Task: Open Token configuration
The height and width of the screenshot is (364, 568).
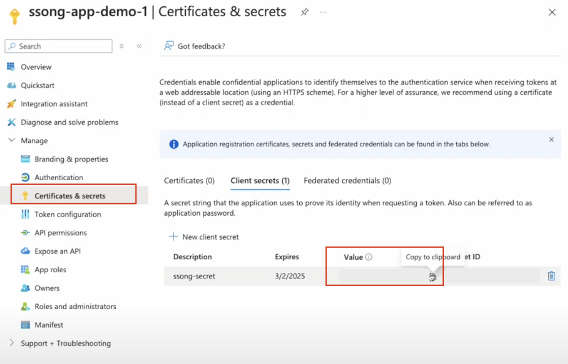Action: click(67, 214)
